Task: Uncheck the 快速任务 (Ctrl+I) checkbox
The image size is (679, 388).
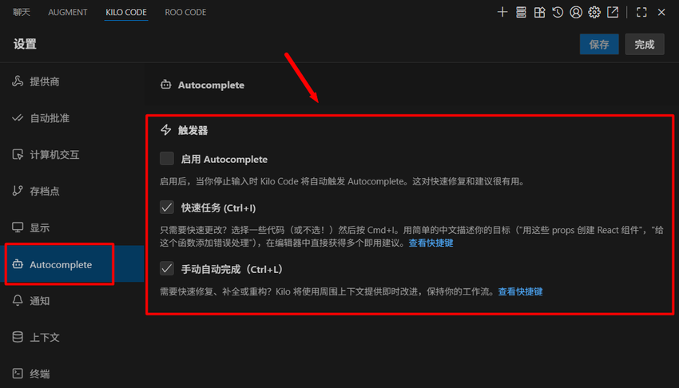Action: click(167, 208)
